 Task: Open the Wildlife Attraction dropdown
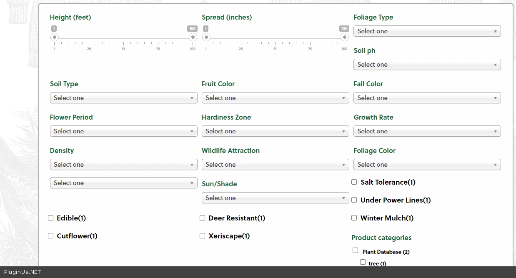(x=275, y=165)
